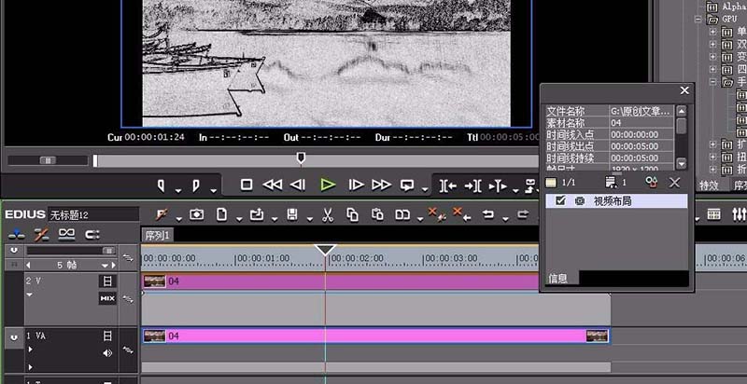Image resolution: width=747 pixels, height=384 pixels.
Task: Switch to the 序列1 sequence tab
Action: (x=158, y=235)
